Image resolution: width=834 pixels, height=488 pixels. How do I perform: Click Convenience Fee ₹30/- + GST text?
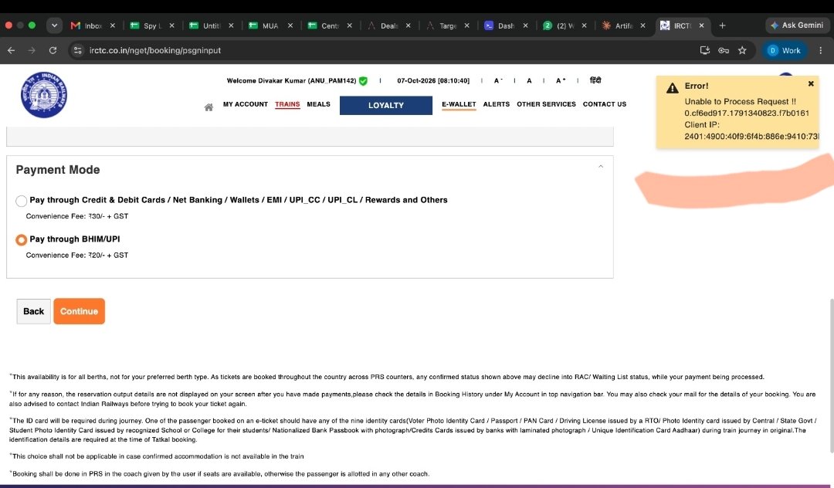coord(77,216)
